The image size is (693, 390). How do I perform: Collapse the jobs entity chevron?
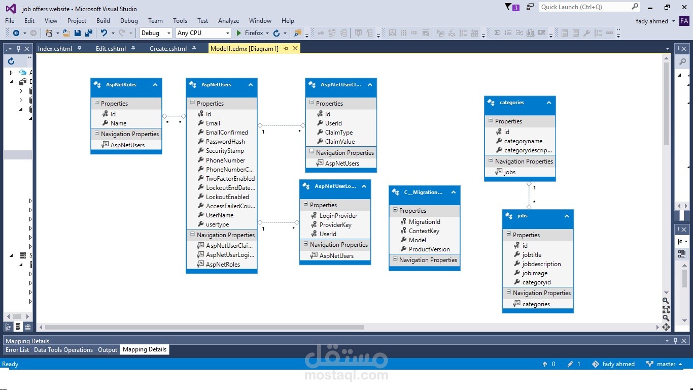click(x=567, y=216)
